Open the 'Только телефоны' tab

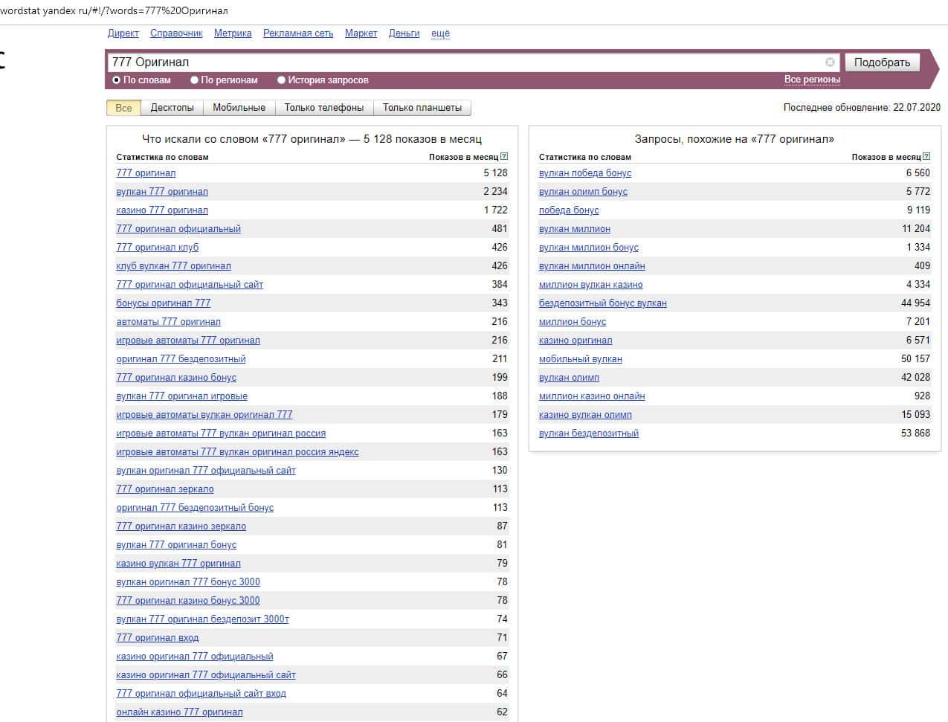point(323,108)
